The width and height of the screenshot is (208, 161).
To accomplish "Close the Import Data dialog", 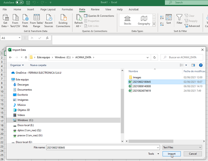I will tap(202, 50).
